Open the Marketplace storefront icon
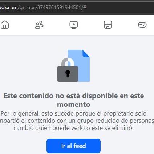Viewport: 154px width, 154px height. [108, 25]
